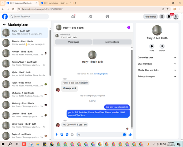Click the back arrow next to Marketplace
The image size is (183, 147).
(x=4, y=25)
